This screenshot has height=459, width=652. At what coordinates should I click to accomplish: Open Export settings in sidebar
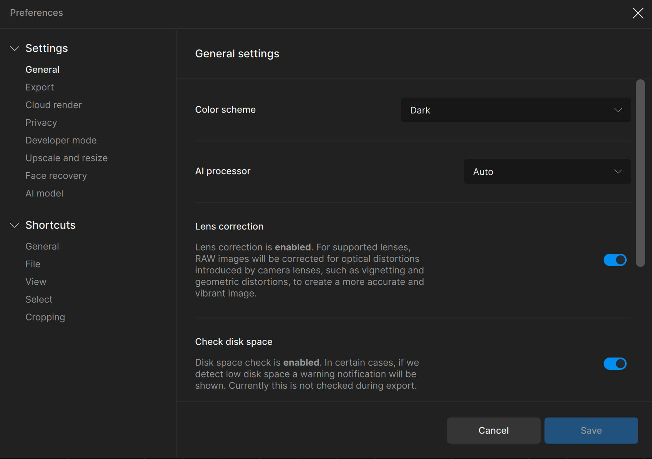click(x=40, y=87)
